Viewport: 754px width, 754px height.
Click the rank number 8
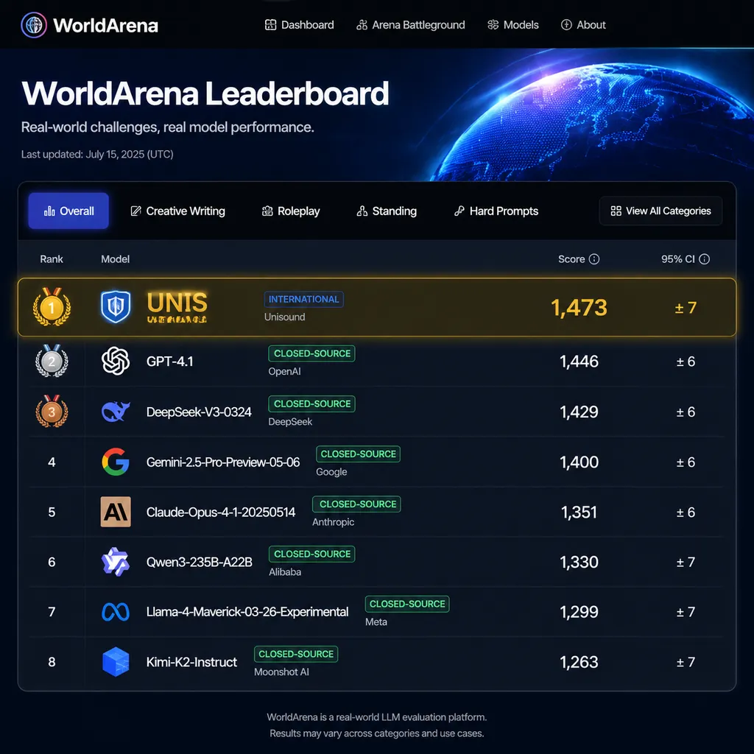coord(52,662)
